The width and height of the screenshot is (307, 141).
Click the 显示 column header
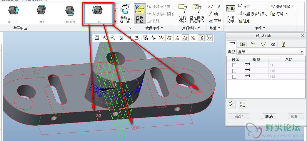[235, 60]
